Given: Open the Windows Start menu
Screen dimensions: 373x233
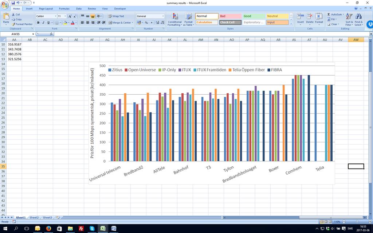Looking at the screenshot, I should [x=5, y=229].
